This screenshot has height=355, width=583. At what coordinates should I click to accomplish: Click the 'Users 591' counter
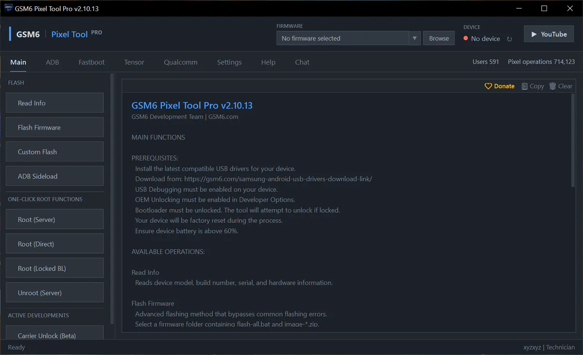[x=486, y=62]
